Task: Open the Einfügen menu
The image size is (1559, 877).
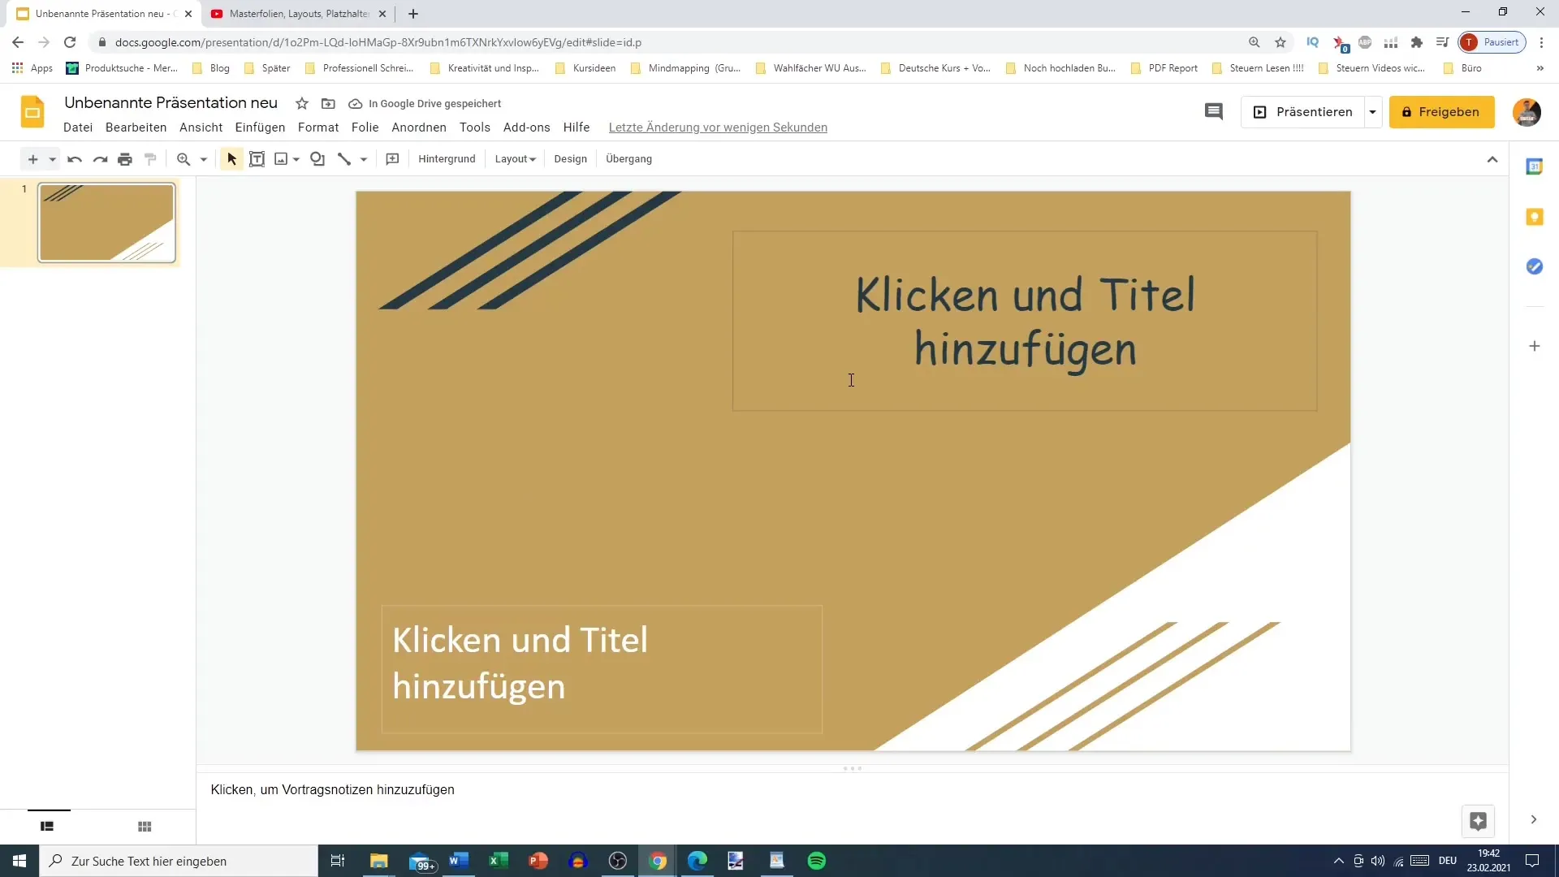Action: 260,127
